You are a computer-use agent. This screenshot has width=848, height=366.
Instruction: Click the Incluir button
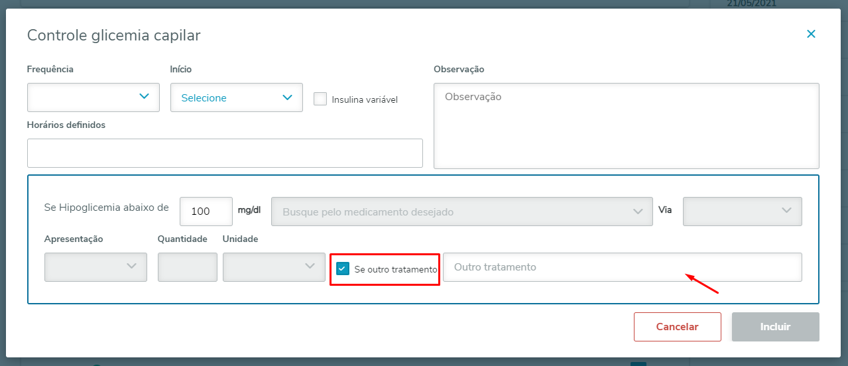click(775, 327)
